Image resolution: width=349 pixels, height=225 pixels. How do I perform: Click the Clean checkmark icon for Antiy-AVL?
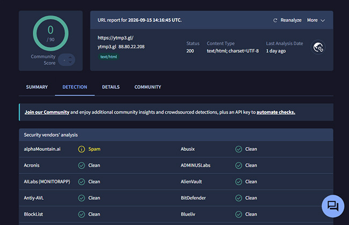click(x=82, y=198)
